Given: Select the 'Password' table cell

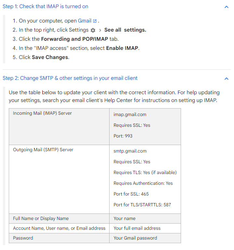Looking at the screenshot, I should [59, 238].
